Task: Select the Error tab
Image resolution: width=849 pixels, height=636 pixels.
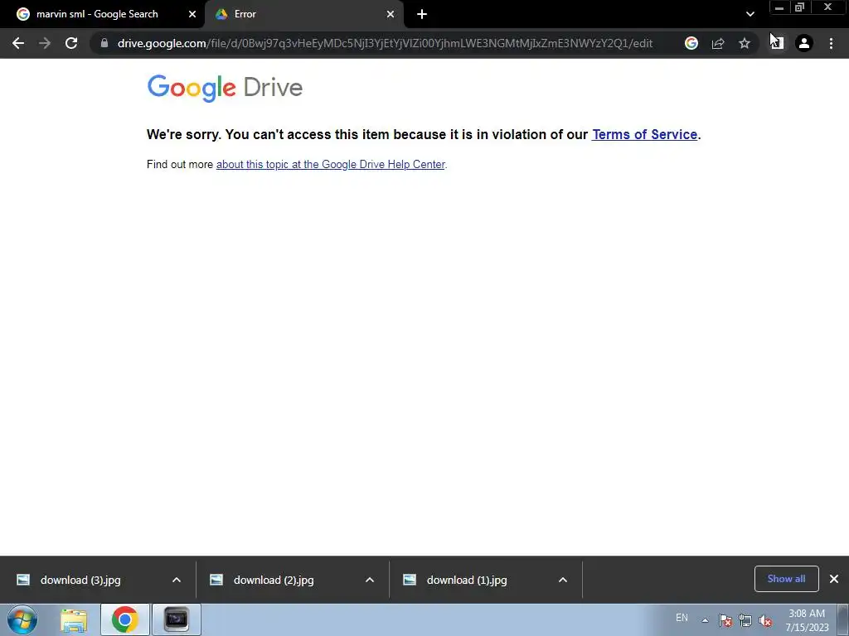Action: [303, 14]
